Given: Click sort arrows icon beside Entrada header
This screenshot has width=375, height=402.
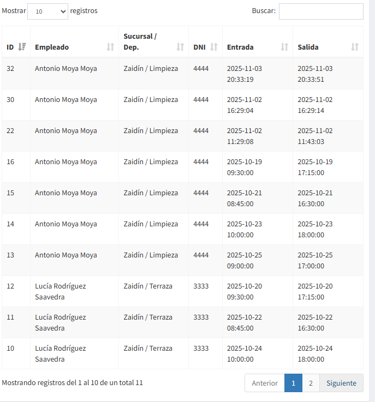Looking at the screenshot, I should click(284, 47).
